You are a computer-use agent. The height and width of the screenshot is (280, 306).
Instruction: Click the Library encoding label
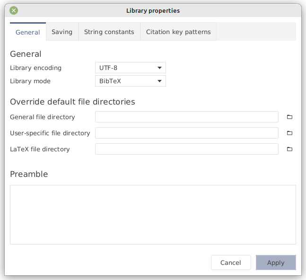click(35, 68)
